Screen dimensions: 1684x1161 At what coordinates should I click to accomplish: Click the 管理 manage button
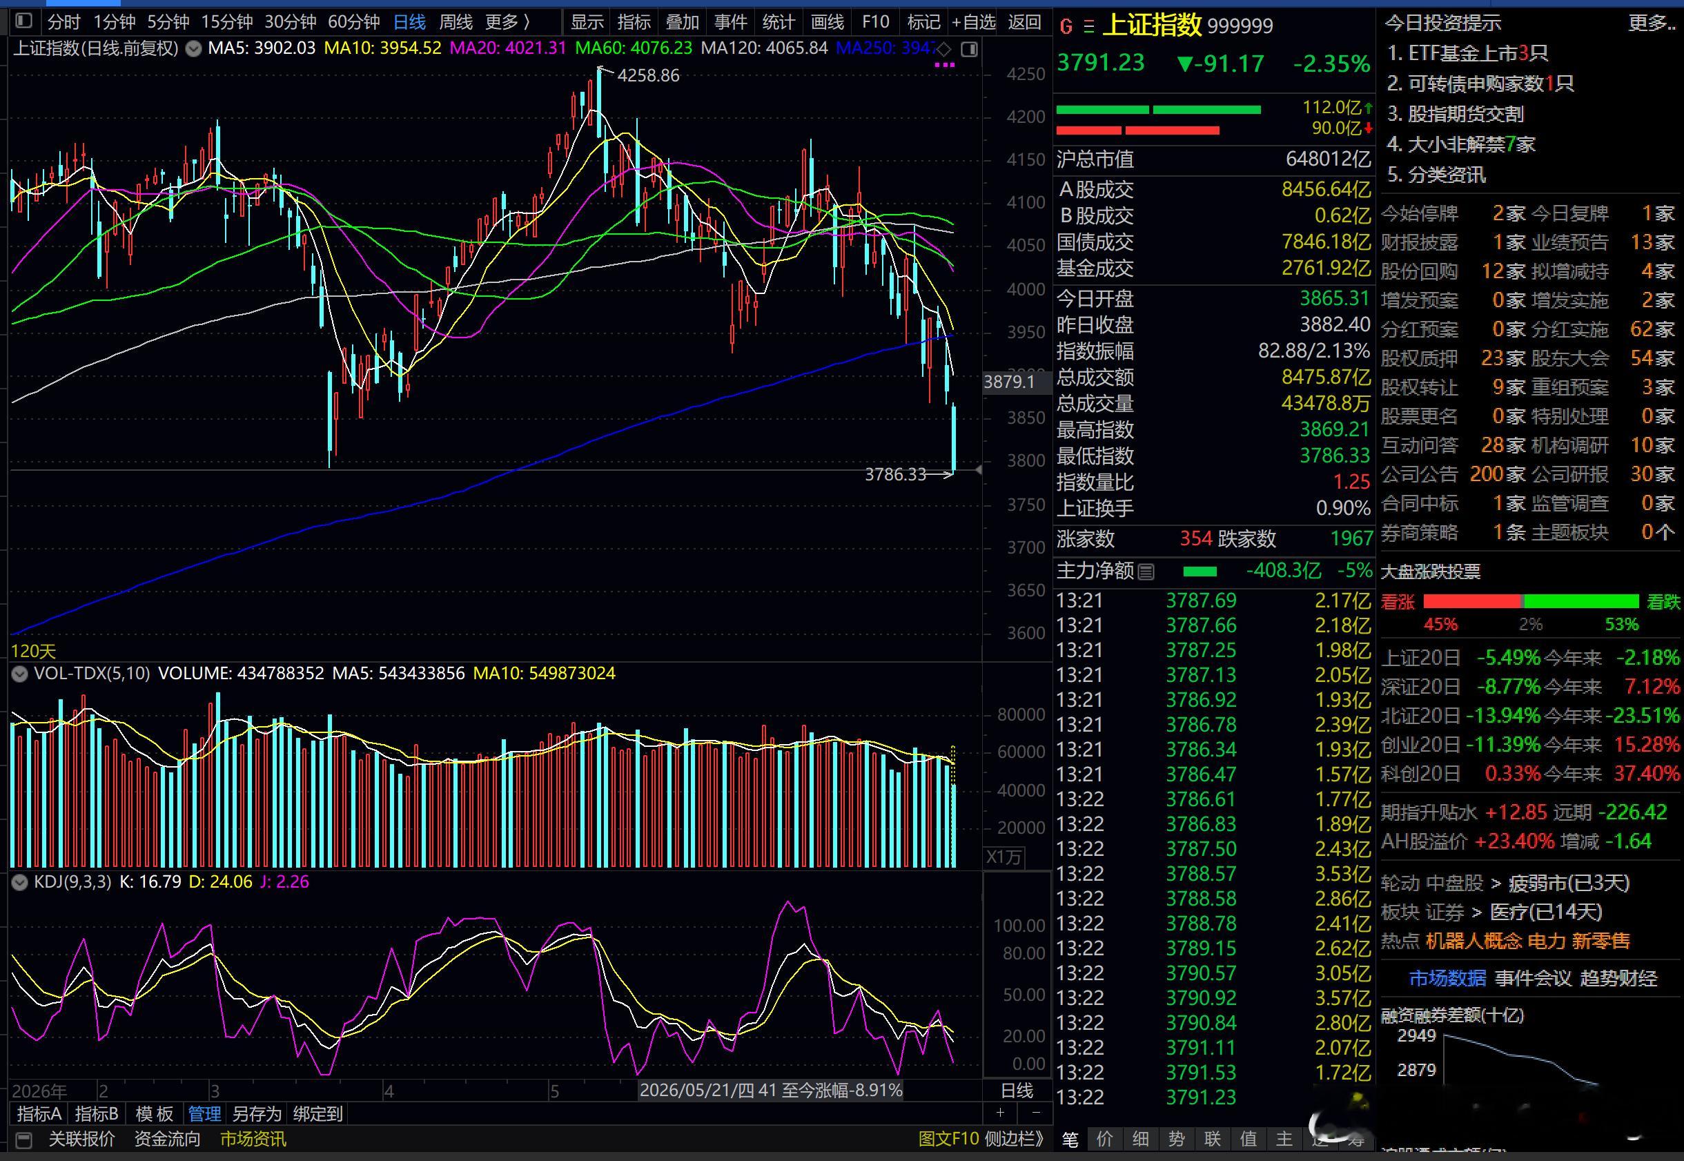[204, 1113]
